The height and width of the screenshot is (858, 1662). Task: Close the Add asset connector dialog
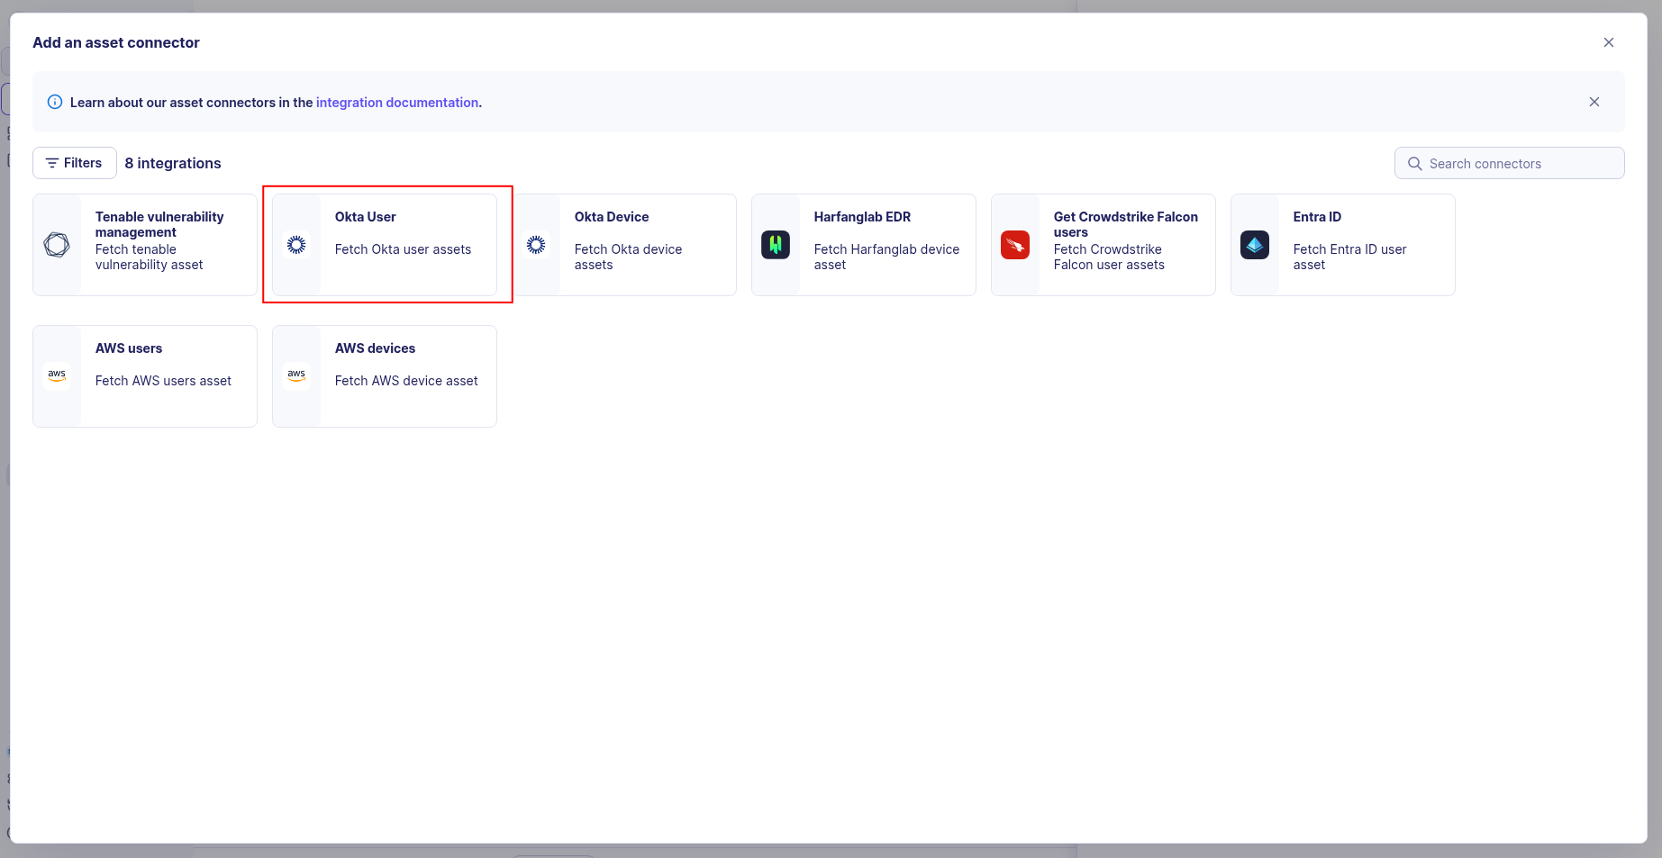1609,41
